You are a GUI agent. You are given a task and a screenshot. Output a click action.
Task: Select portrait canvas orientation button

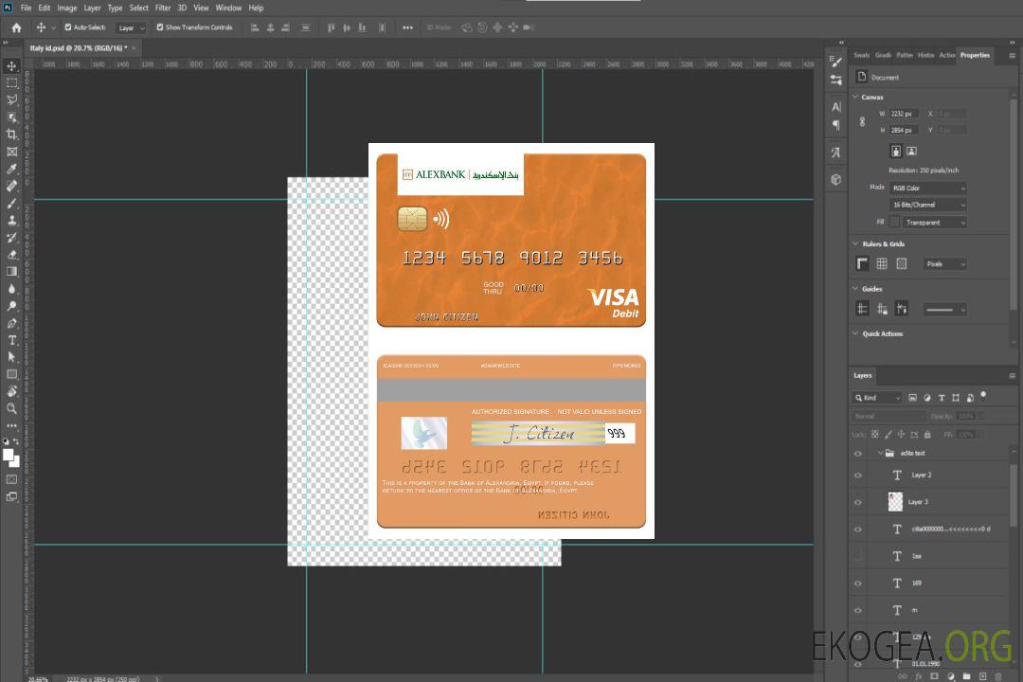pyautogui.click(x=896, y=152)
